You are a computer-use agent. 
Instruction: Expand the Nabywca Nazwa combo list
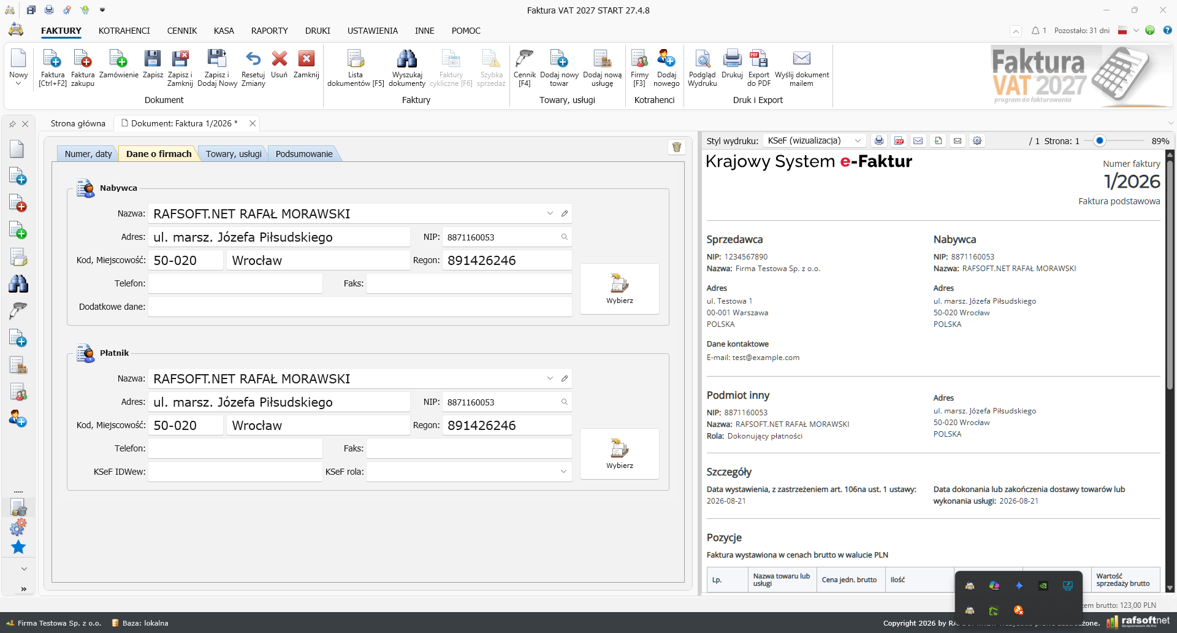pos(550,213)
